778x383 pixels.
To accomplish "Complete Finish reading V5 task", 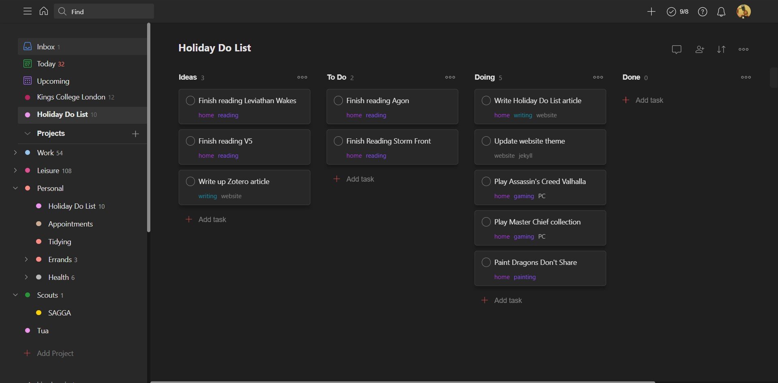I will pos(190,141).
